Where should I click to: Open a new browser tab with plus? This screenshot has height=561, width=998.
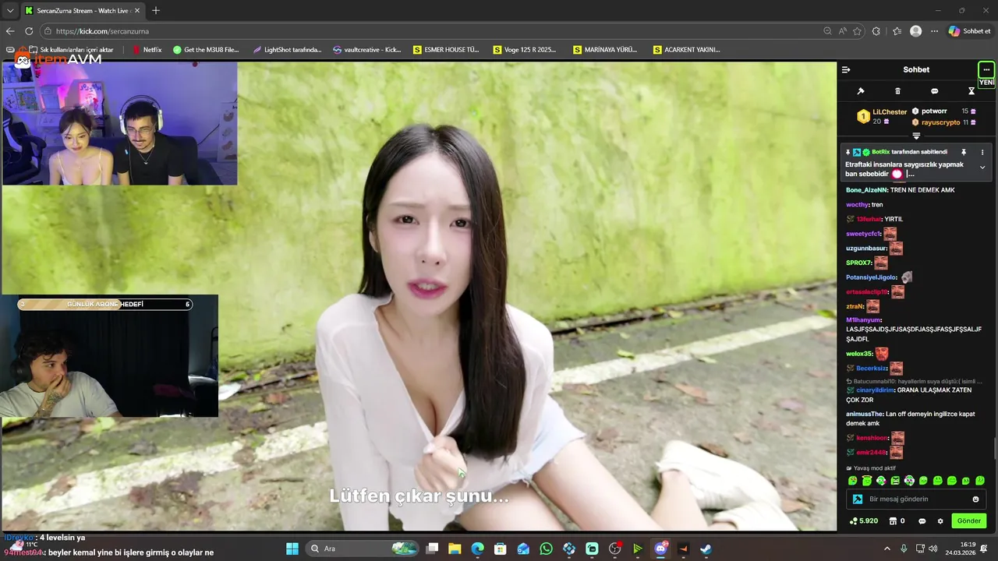click(156, 11)
